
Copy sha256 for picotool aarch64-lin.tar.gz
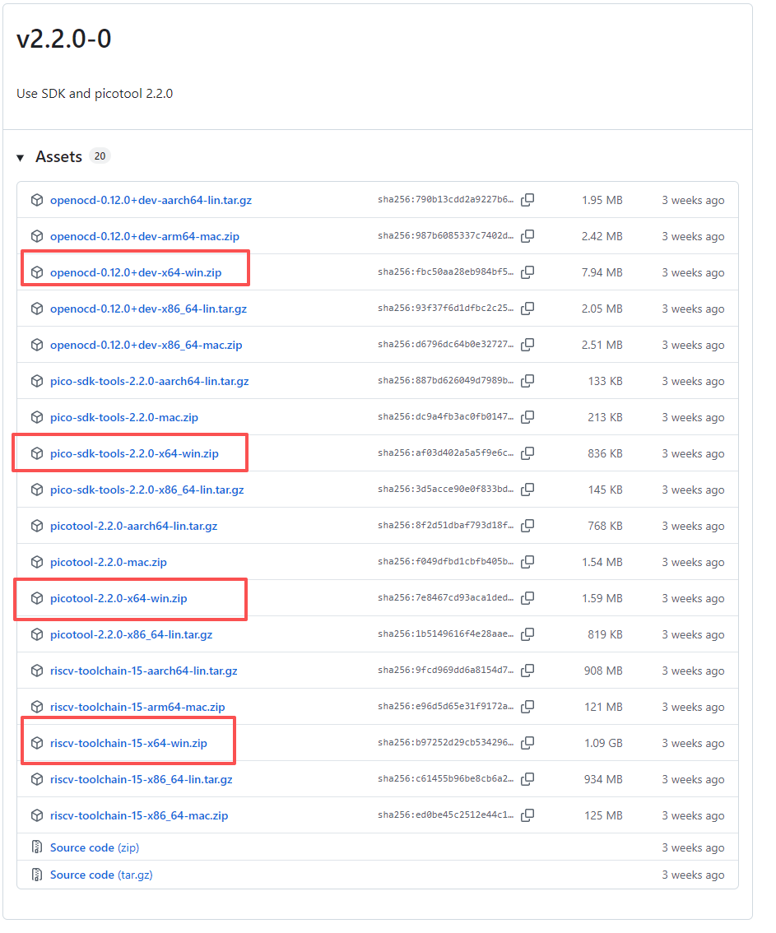(527, 526)
